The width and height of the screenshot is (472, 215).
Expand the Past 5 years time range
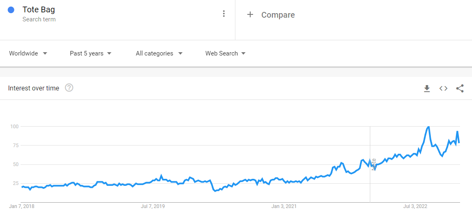91,53
